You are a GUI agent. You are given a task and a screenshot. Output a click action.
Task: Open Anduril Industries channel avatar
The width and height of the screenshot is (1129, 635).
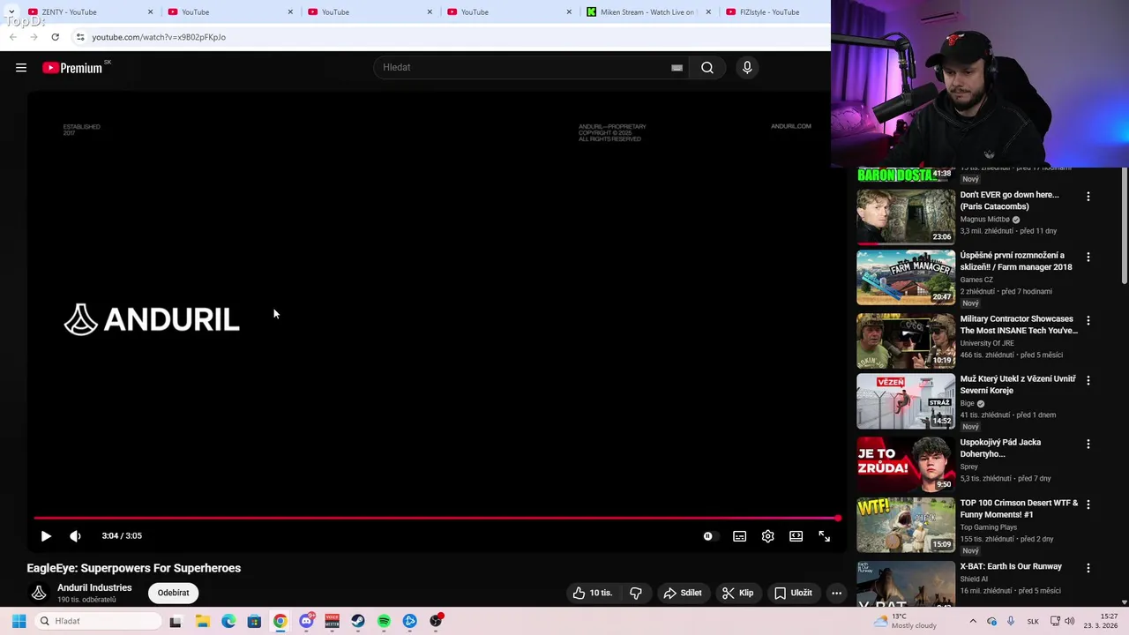coord(39,593)
